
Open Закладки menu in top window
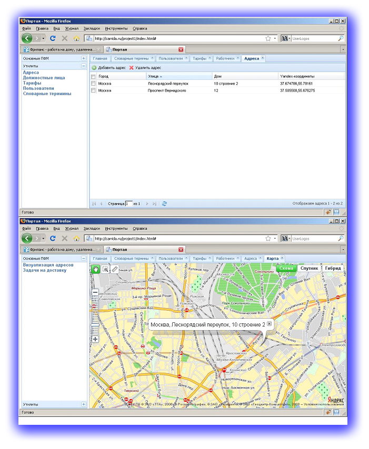tap(92, 28)
